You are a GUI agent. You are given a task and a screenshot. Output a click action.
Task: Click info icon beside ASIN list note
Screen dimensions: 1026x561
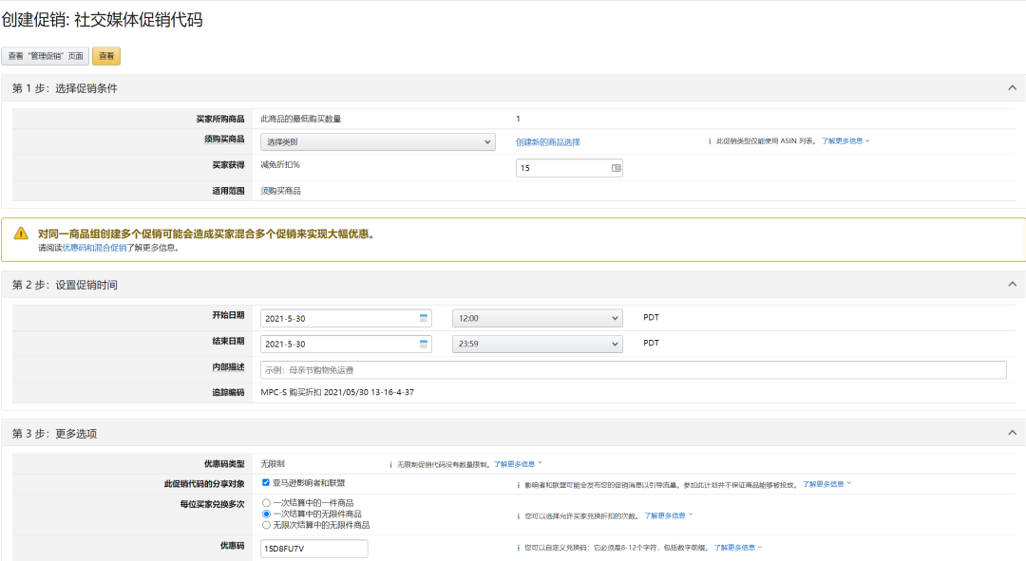point(710,141)
